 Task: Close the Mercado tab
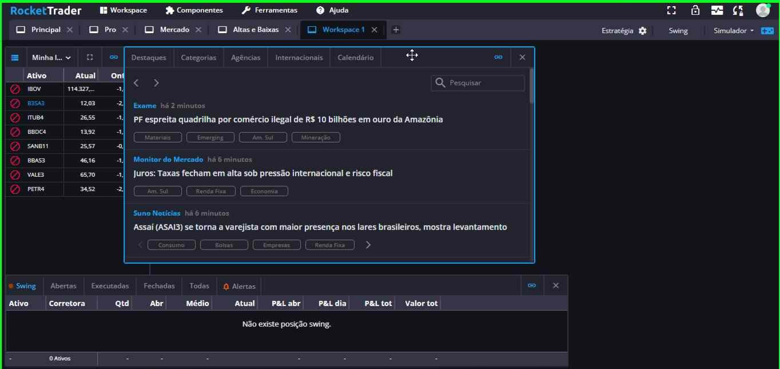(198, 30)
